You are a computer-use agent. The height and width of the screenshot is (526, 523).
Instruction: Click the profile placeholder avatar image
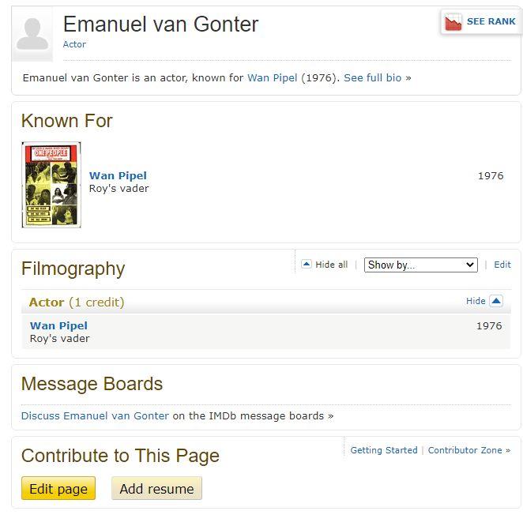coord(32,34)
